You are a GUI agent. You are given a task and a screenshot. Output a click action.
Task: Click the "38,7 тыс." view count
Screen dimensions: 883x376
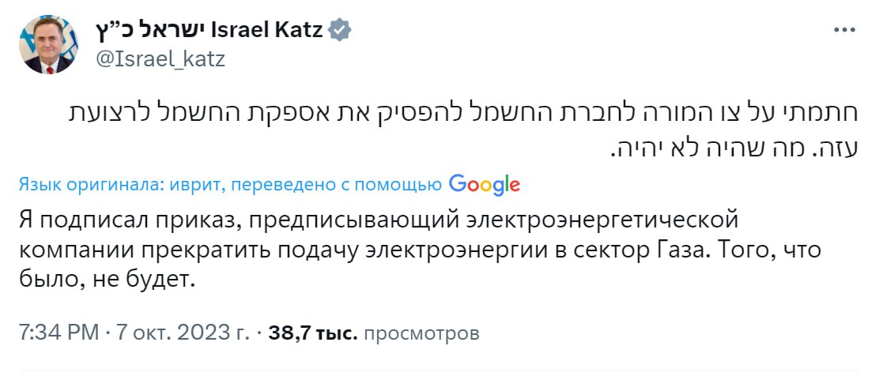[x=313, y=333]
